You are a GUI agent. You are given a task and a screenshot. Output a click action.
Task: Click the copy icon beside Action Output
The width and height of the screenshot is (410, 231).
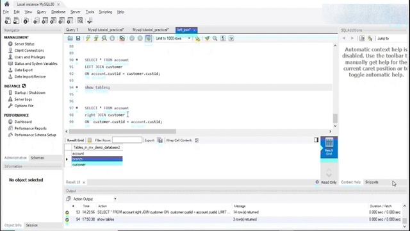(69, 199)
